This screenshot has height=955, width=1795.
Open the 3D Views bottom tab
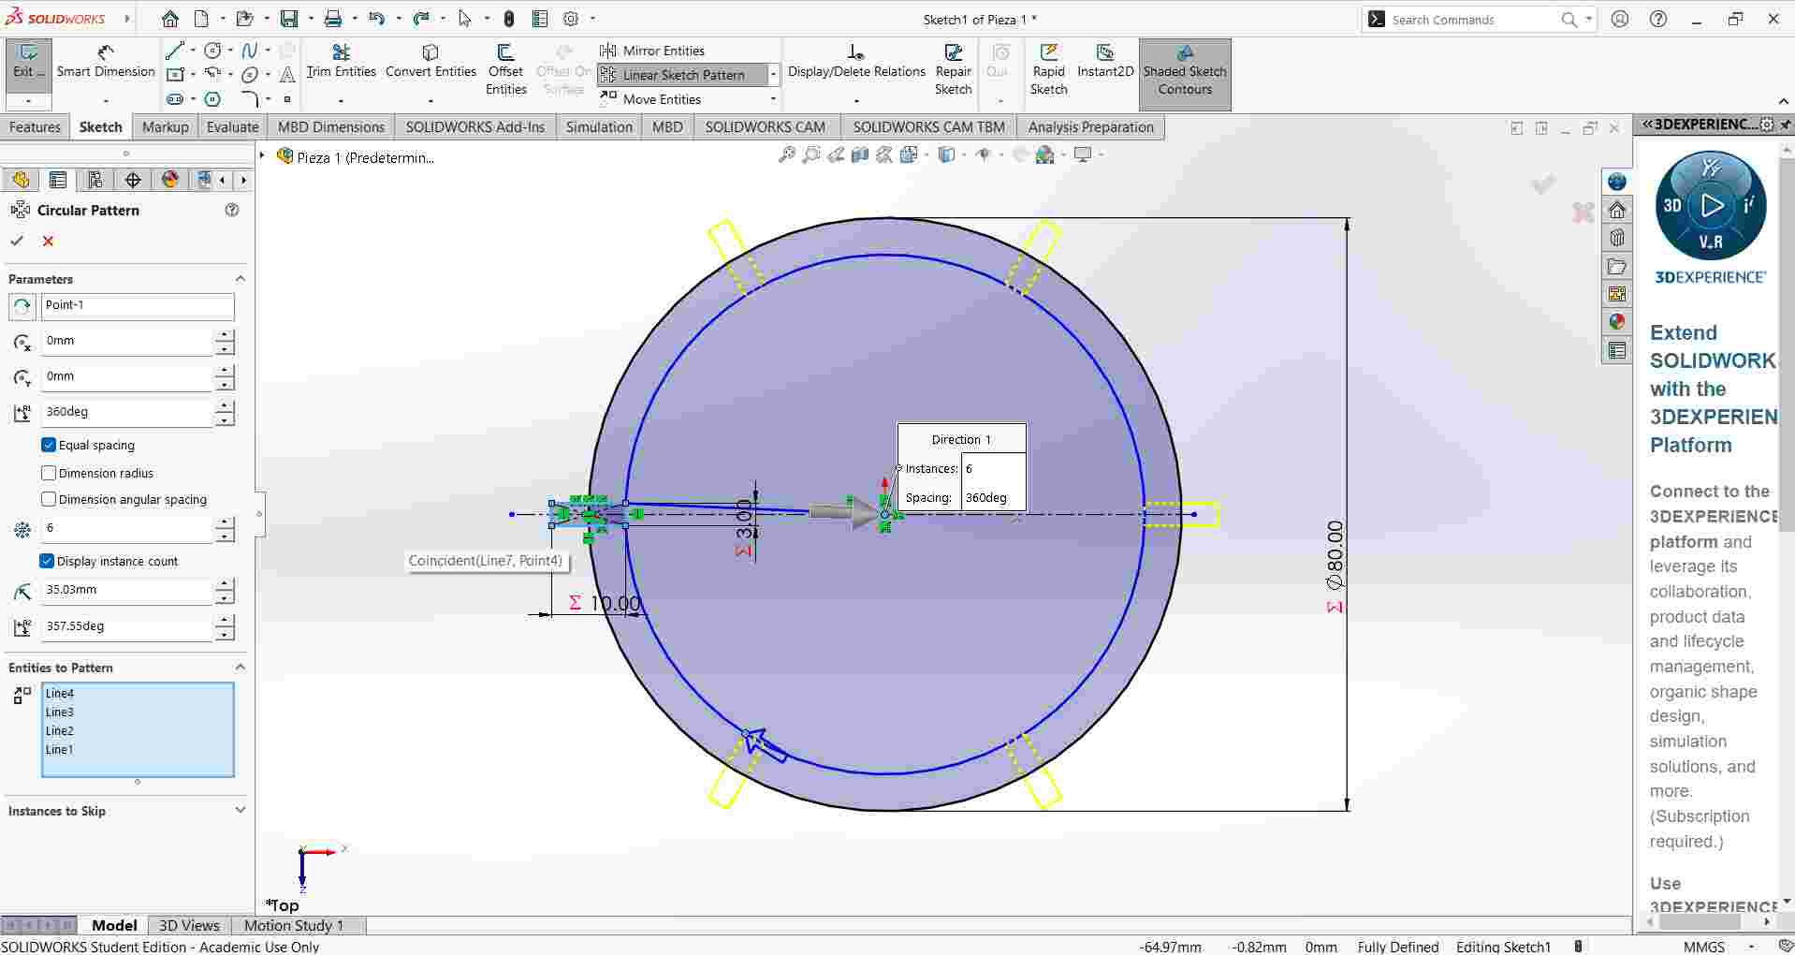click(x=189, y=925)
